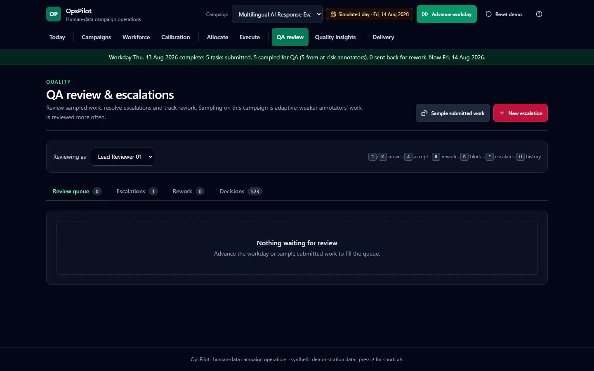Click the Advance workday button

click(447, 14)
